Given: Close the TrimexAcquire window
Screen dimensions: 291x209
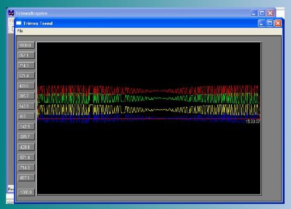Looking at the screenshot, I should tap(270, 13).
